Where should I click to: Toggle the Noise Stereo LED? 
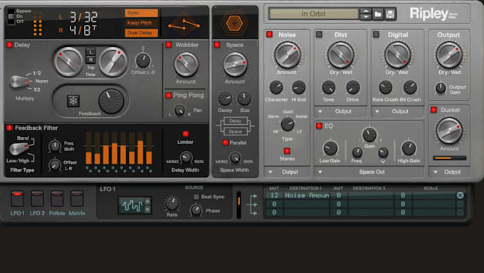point(287,151)
